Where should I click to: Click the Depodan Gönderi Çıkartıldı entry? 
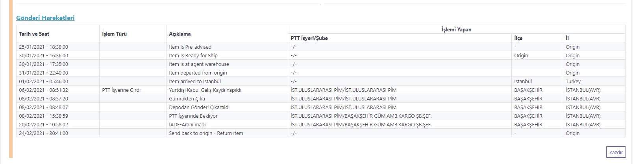(199, 107)
